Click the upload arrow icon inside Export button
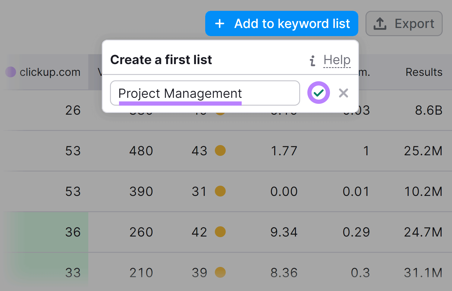452x291 pixels. (380, 23)
